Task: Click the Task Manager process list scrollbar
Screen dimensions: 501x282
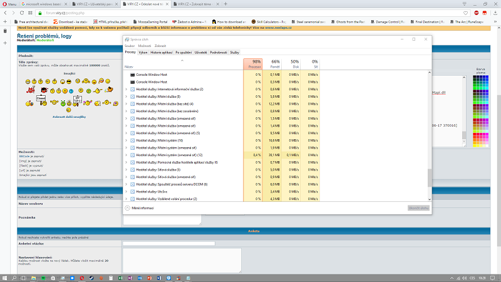Action: 430,177
